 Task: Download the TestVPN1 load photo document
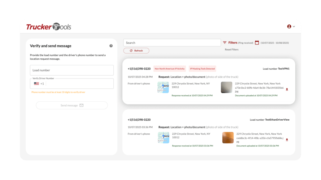287,89
